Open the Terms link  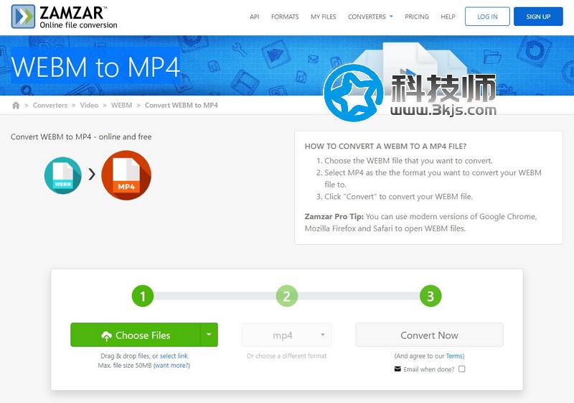click(454, 356)
